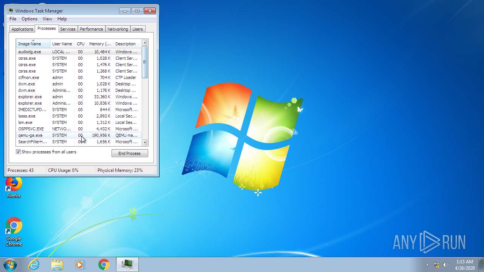
Task: Select audiodg.exe process row
Action: 79,52
